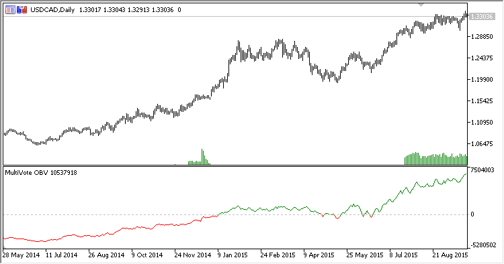Click price scale value 1.15425

482,101
